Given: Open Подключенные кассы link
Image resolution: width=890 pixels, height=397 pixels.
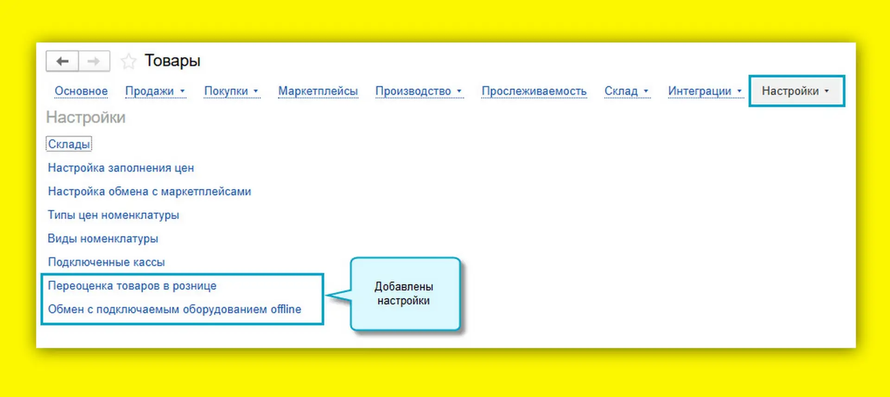Looking at the screenshot, I should tap(107, 262).
